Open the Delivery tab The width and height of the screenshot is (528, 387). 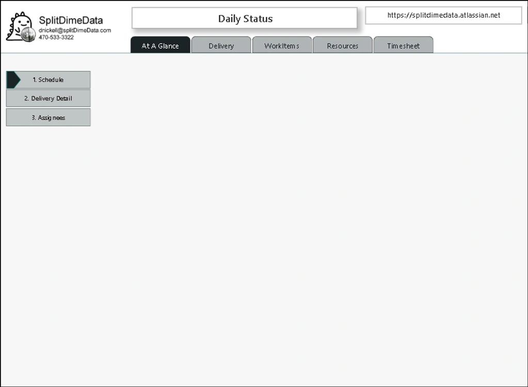221,45
